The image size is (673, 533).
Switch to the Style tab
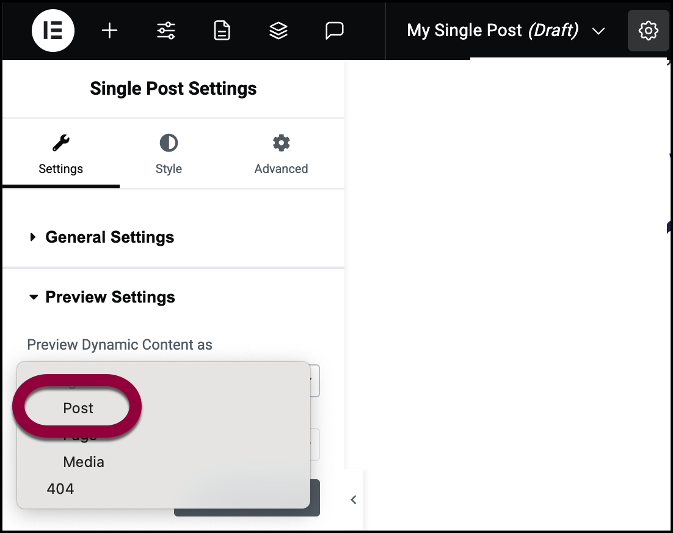[x=169, y=155]
